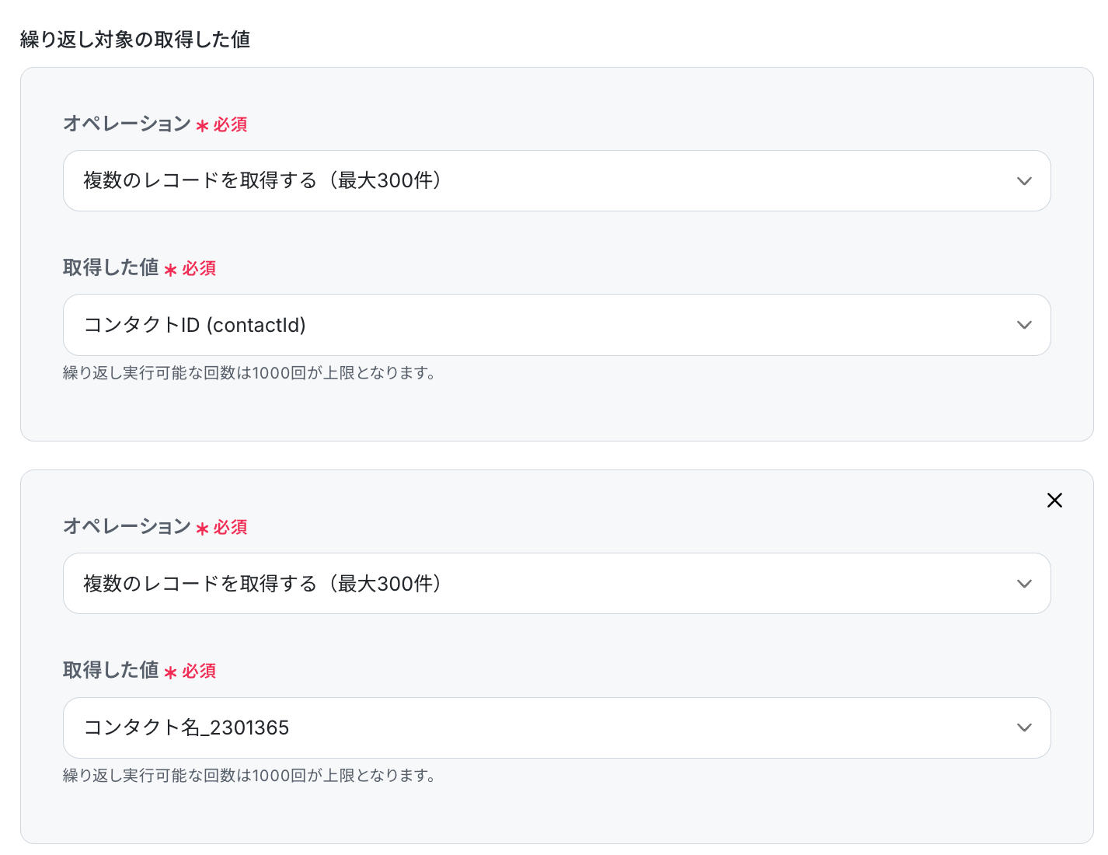
Task: Click chevron of オペレーション dropdown above コンタクト名_2301365 field
Action: pyautogui.click(x=1024, y=584)
